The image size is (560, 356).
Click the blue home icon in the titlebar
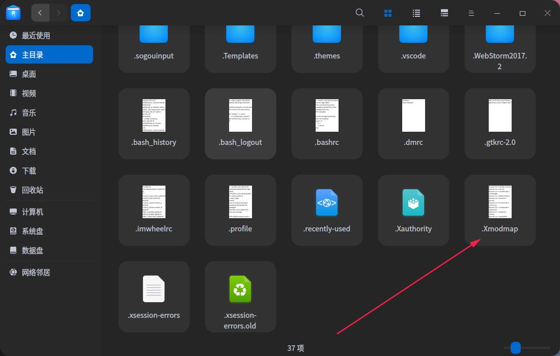coord(80,13)
